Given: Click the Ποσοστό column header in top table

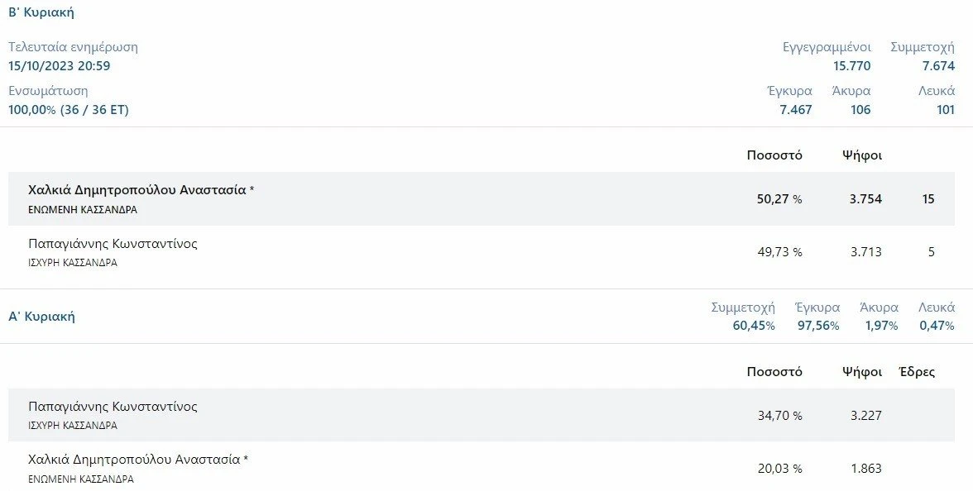Looking at the screenshot, I should (x=774, y=155).
